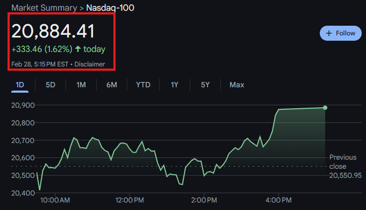Click the Previous close 20,550.95 label
The height and width of the screenshot is (210, 366).
pyautogui.click(x=345, y=166)
